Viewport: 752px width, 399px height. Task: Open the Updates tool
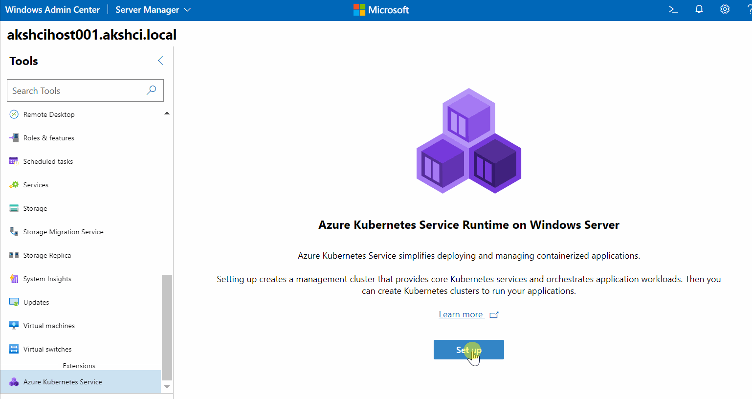[35, 302]
